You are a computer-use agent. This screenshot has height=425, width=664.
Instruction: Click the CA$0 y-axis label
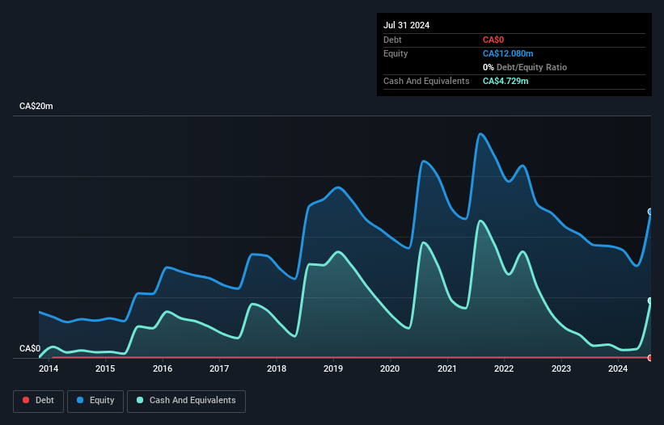[x=30, y=348]
